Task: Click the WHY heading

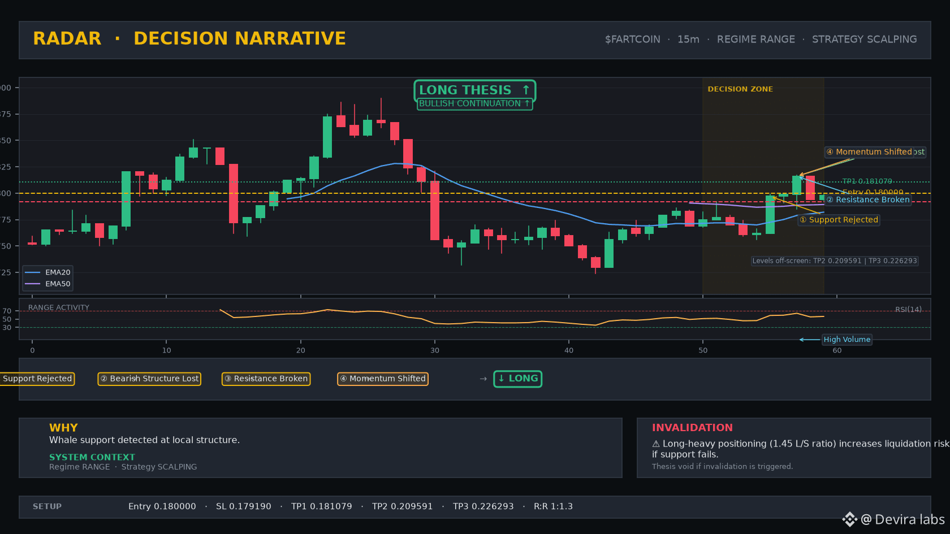Action: pyautogui.click(x=63, y=428)
